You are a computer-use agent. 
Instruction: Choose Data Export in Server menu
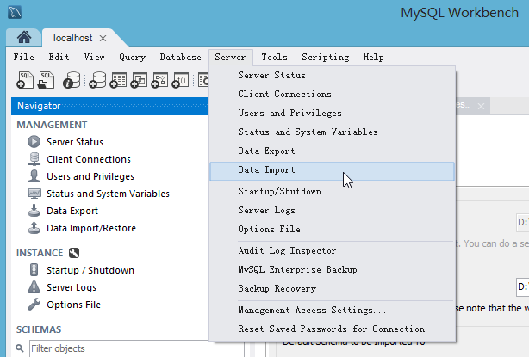click(333, 151)
